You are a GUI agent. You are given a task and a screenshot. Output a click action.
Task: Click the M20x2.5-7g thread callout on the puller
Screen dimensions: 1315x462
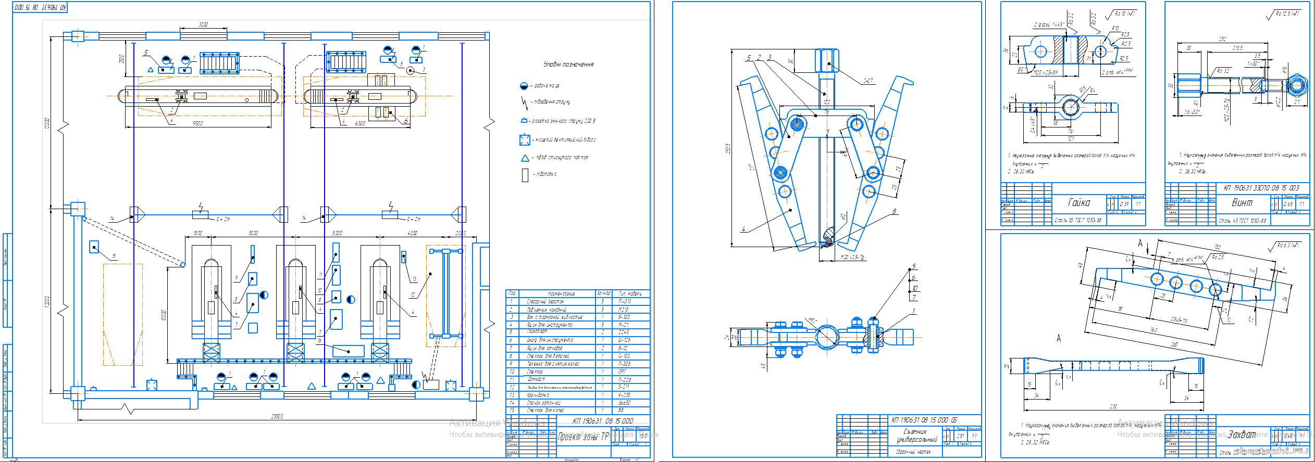[852, 258]
